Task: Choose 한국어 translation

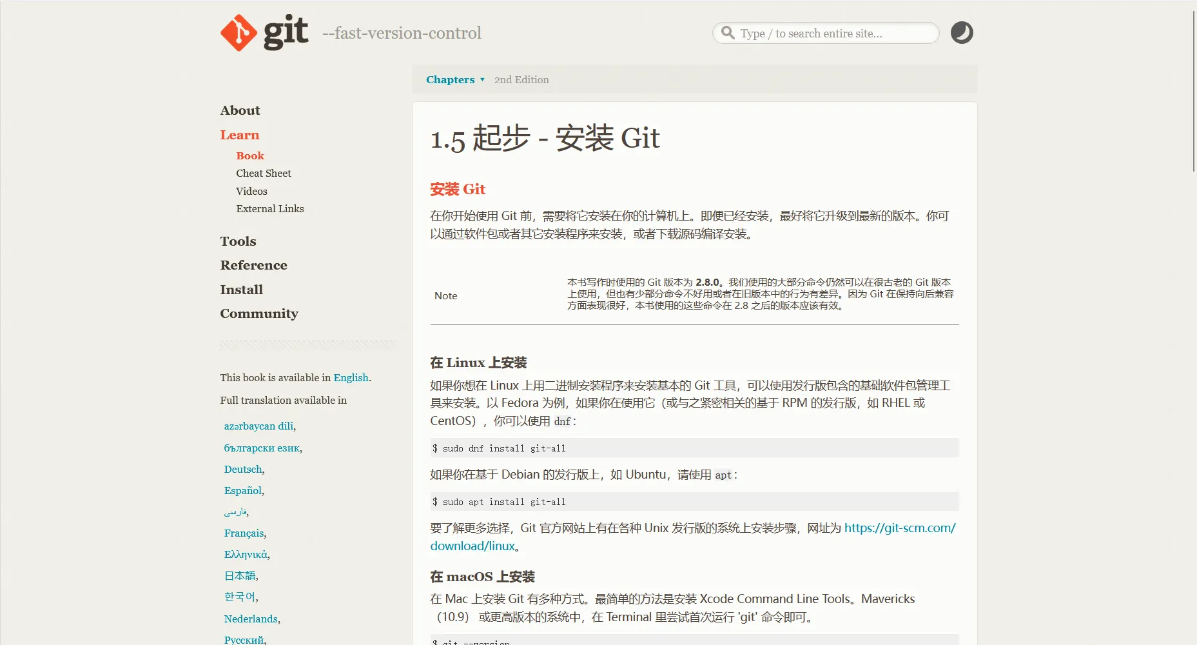Action: pyautogui.click(x=240, y=597)
